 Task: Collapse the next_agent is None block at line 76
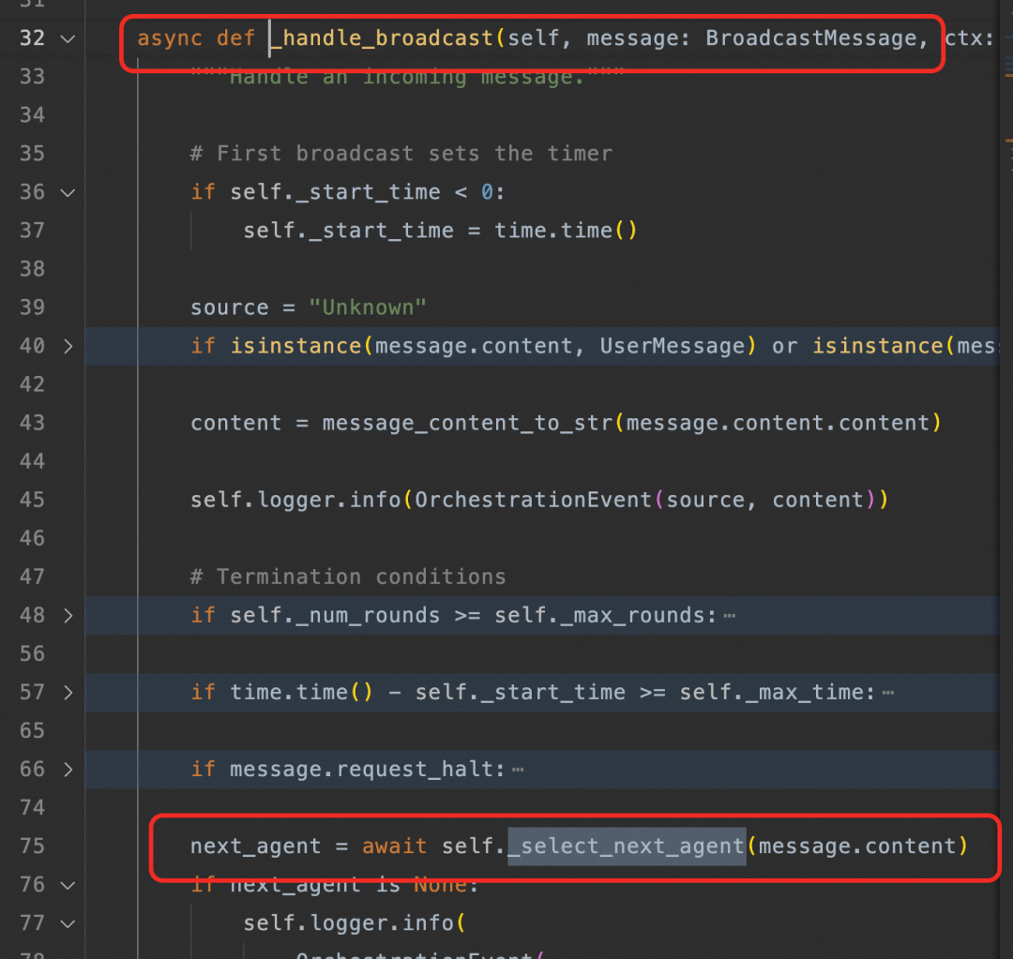pyautogui.click(x=68, y=885)
